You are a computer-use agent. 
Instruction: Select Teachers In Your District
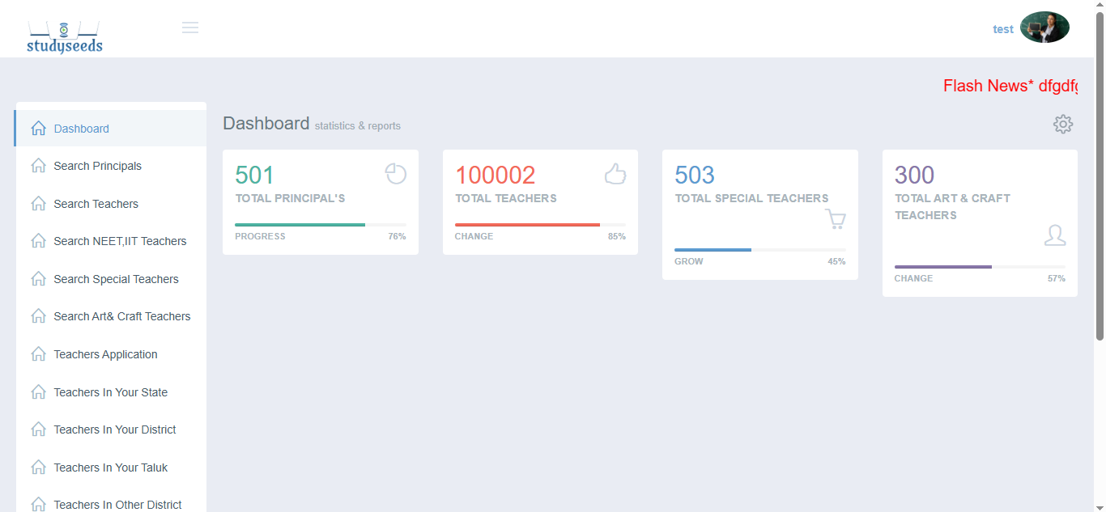(x=114, y=429)
